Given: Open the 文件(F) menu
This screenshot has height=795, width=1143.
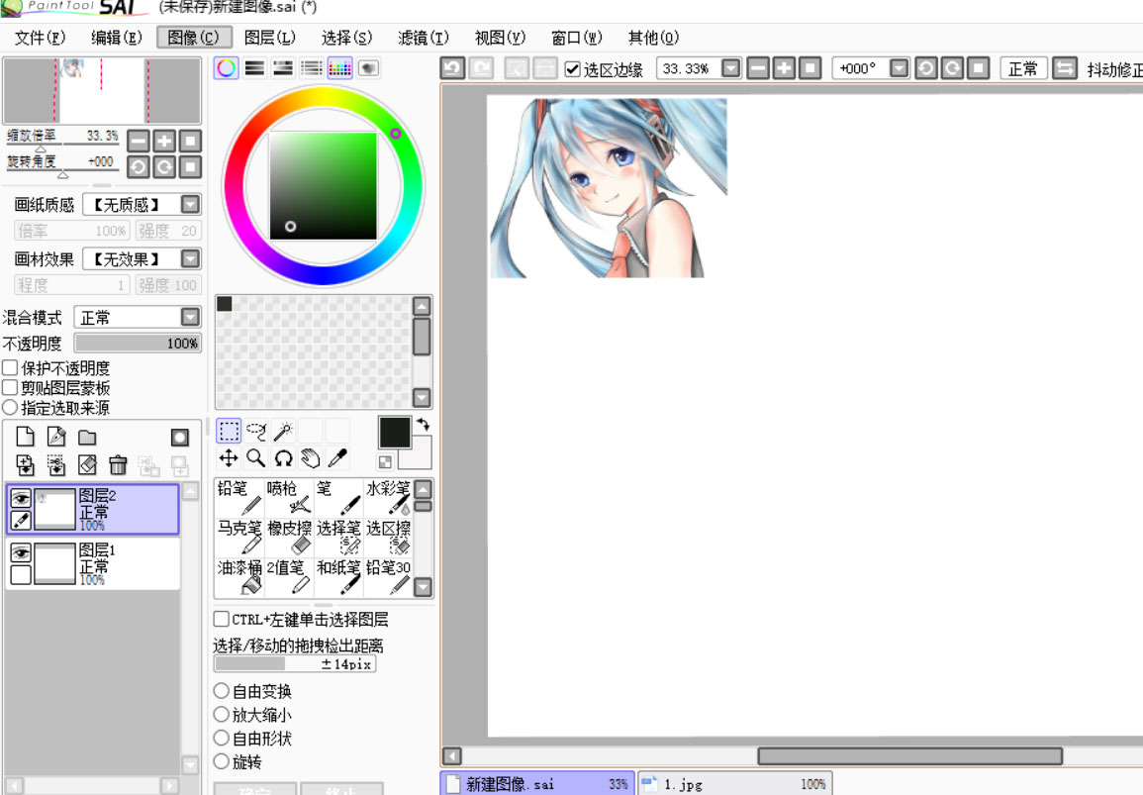Looking at the screenshot, I should point(40,38).
